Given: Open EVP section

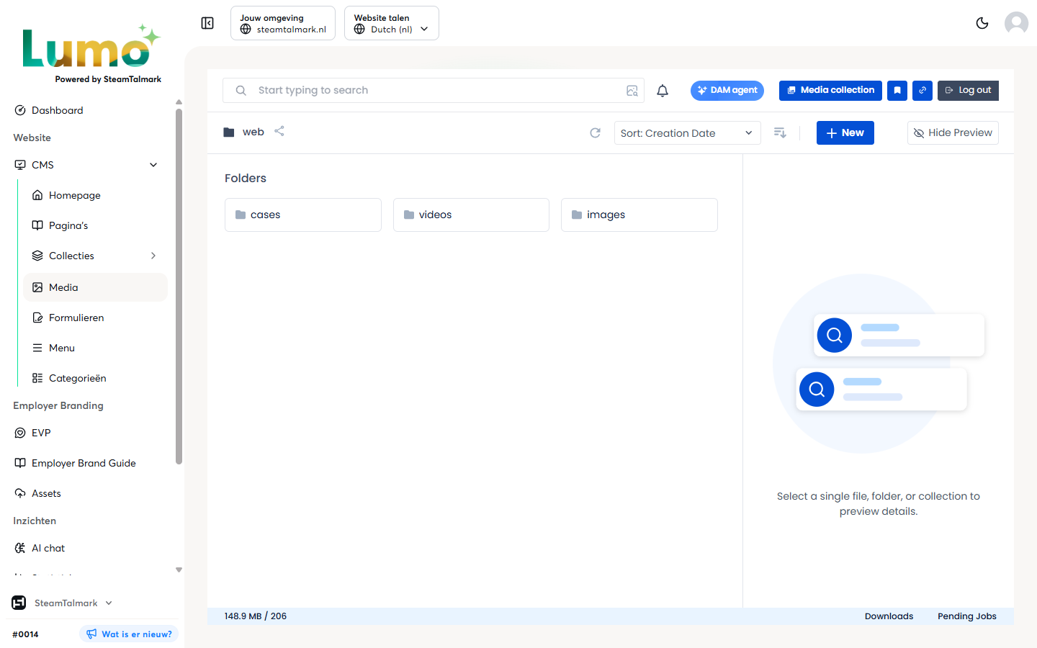Looking at the screenshot, I should pos(33,433).
